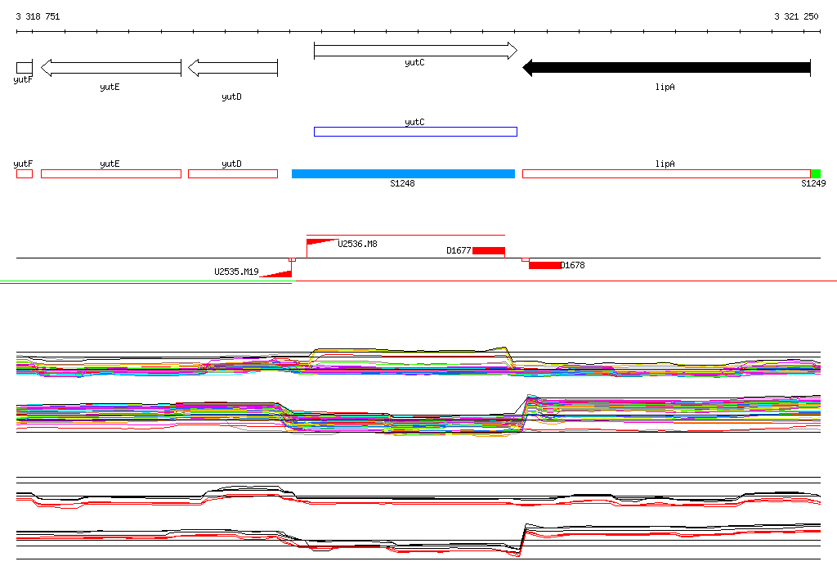
Task: Click the red-outlined yutD box
Action: (x=233, y=173)
